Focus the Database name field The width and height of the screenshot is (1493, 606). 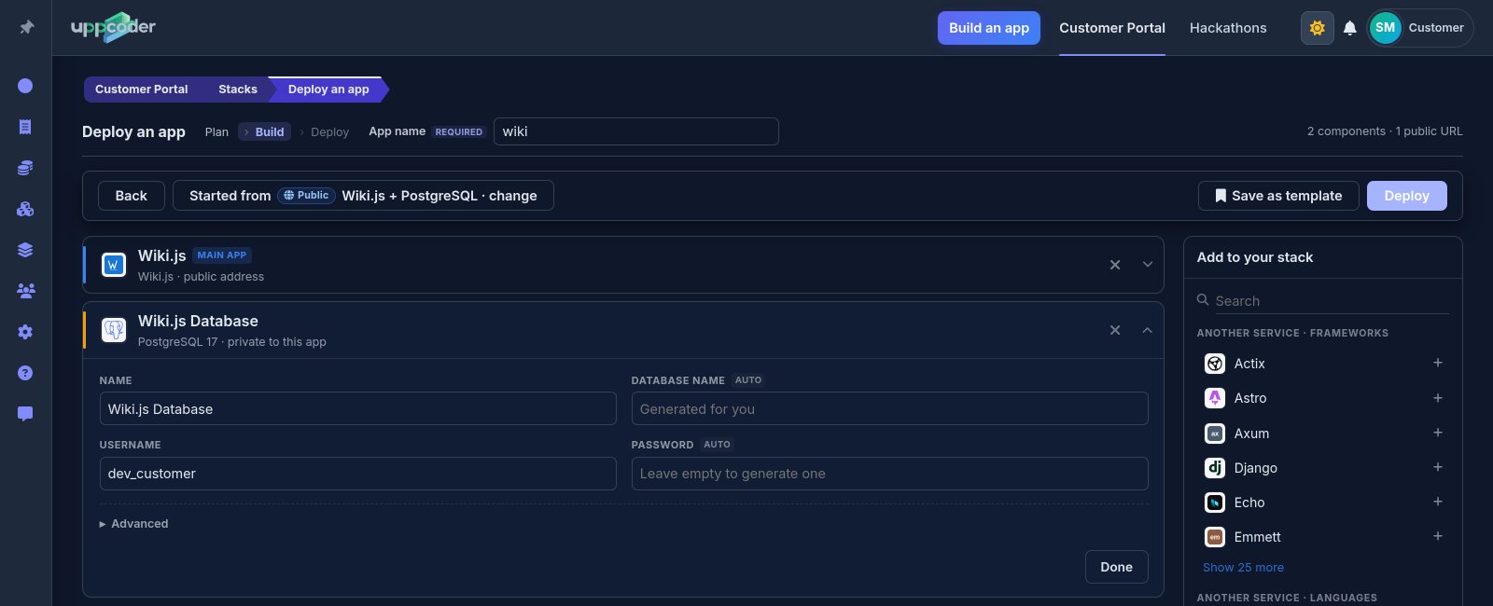(x=889, y=408)
